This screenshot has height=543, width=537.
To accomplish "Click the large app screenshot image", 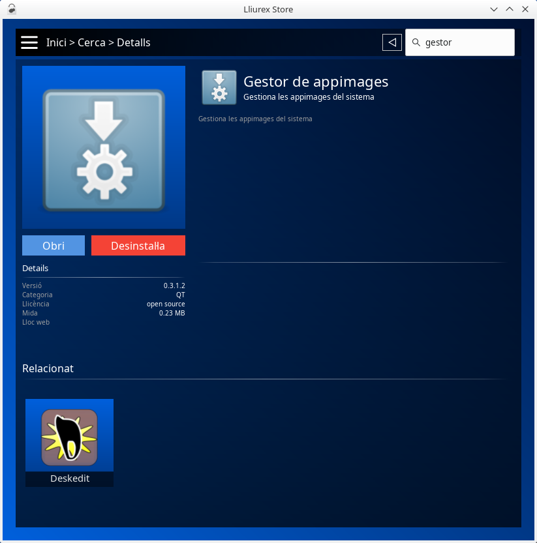I will click(x=104, y=147).
